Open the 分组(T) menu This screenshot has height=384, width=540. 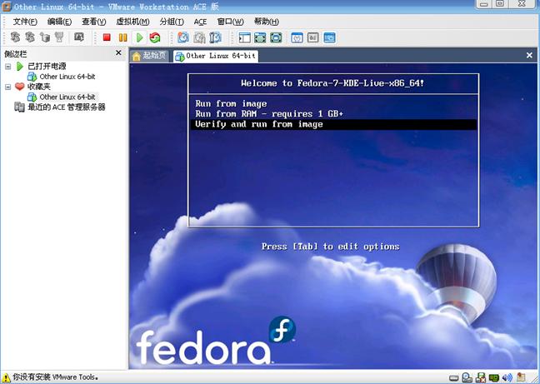point(172,22)
